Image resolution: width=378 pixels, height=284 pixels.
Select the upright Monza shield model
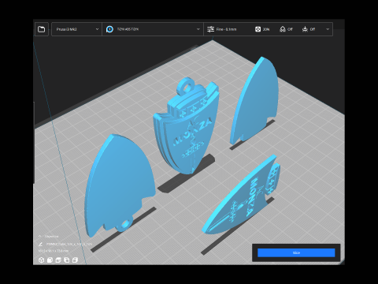click(187, 125)
